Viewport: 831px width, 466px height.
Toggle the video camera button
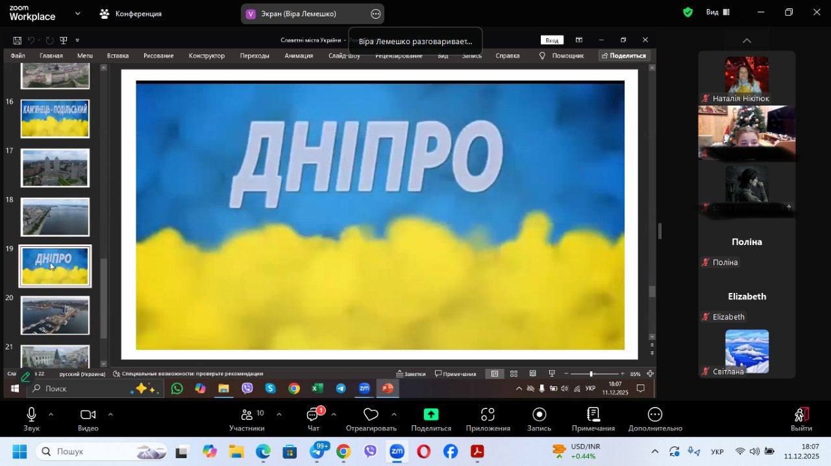(88, 415)
